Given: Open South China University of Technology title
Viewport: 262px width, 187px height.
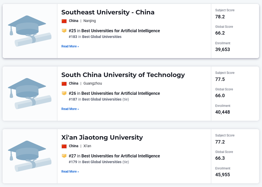Looking at the screenshot, I should click(x=123, y=75).
